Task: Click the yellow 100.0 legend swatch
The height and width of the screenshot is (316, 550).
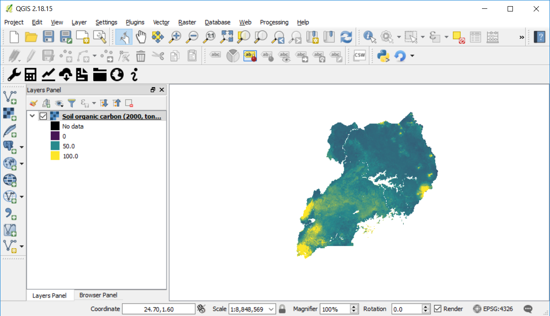Action: pyautogui.click(x=55, y=156)
